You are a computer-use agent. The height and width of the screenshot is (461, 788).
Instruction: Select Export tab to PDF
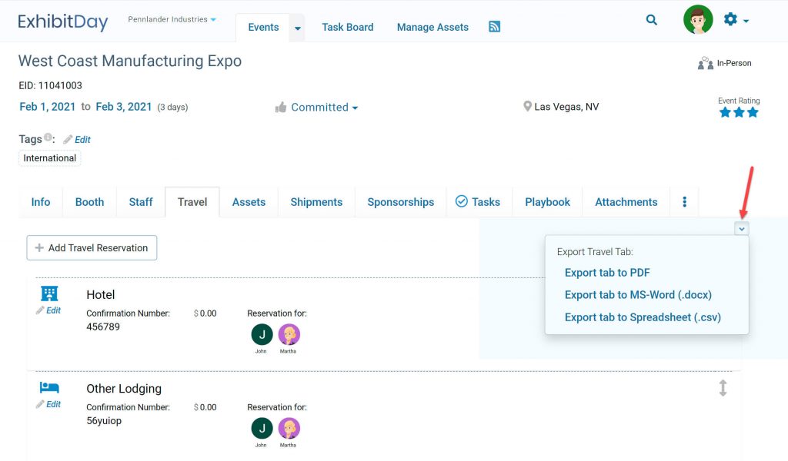pyautogui.click(x=607, y=272)
